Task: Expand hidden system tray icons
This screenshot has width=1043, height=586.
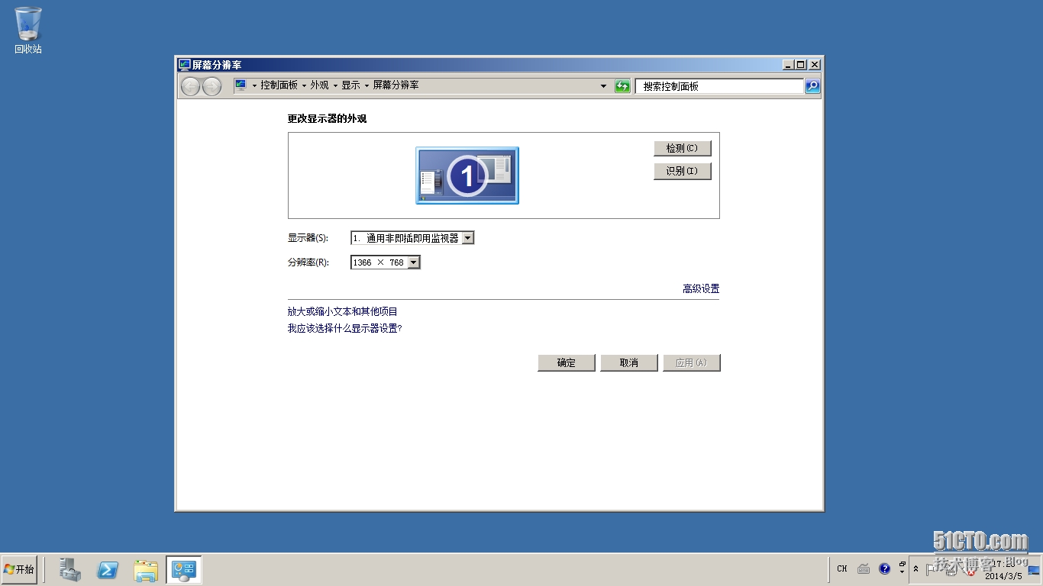Action: coord(916,568)
